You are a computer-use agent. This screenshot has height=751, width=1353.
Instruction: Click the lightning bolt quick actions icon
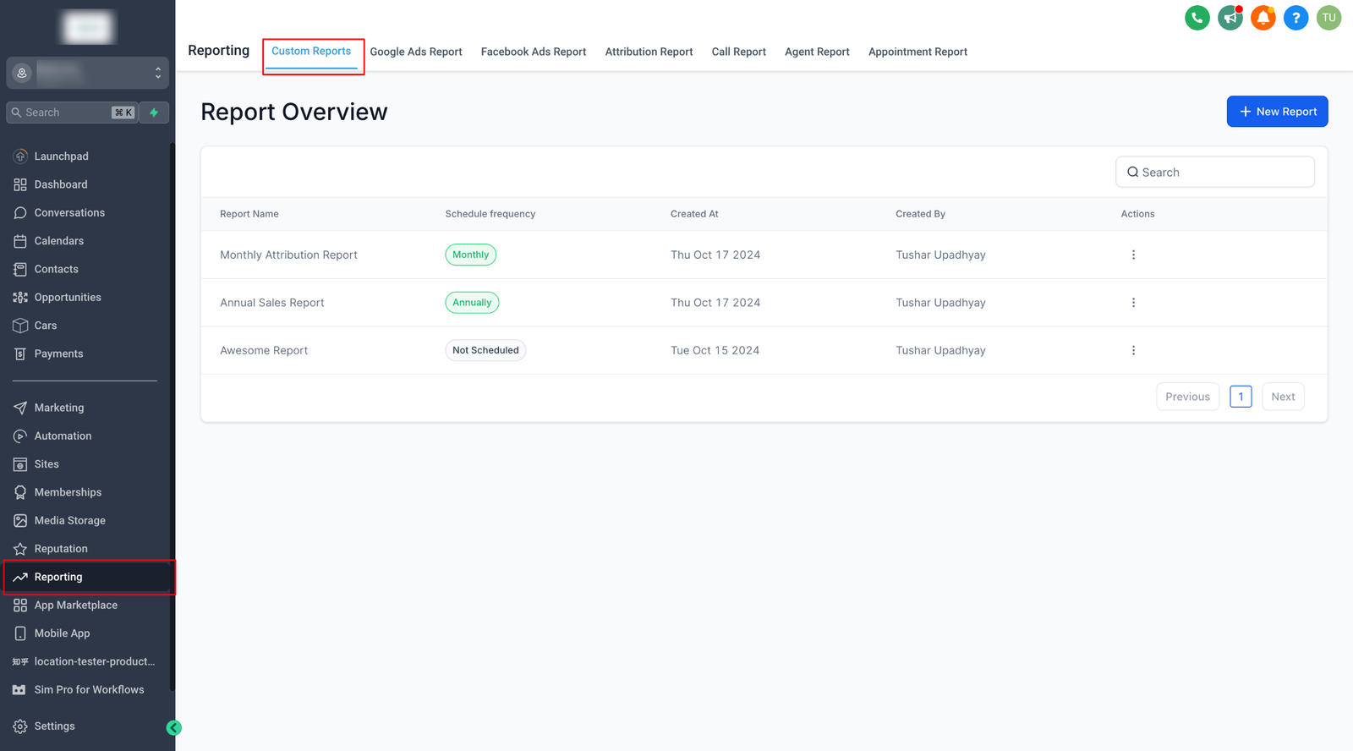point(154,112)
